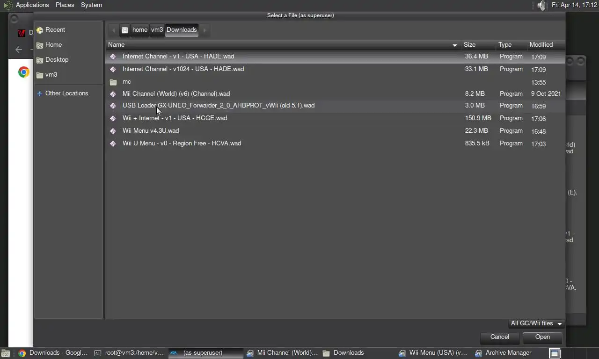Screen dimensions: 599x359
Task: Select Wii U Menu v0 Region Free wad
Action: coord(335,144)
